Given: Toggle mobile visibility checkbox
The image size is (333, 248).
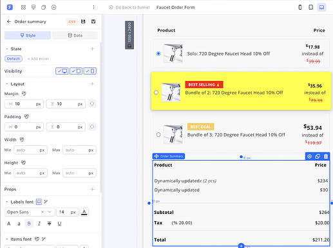Looking at the screenshot, I should tap(90, 71).
